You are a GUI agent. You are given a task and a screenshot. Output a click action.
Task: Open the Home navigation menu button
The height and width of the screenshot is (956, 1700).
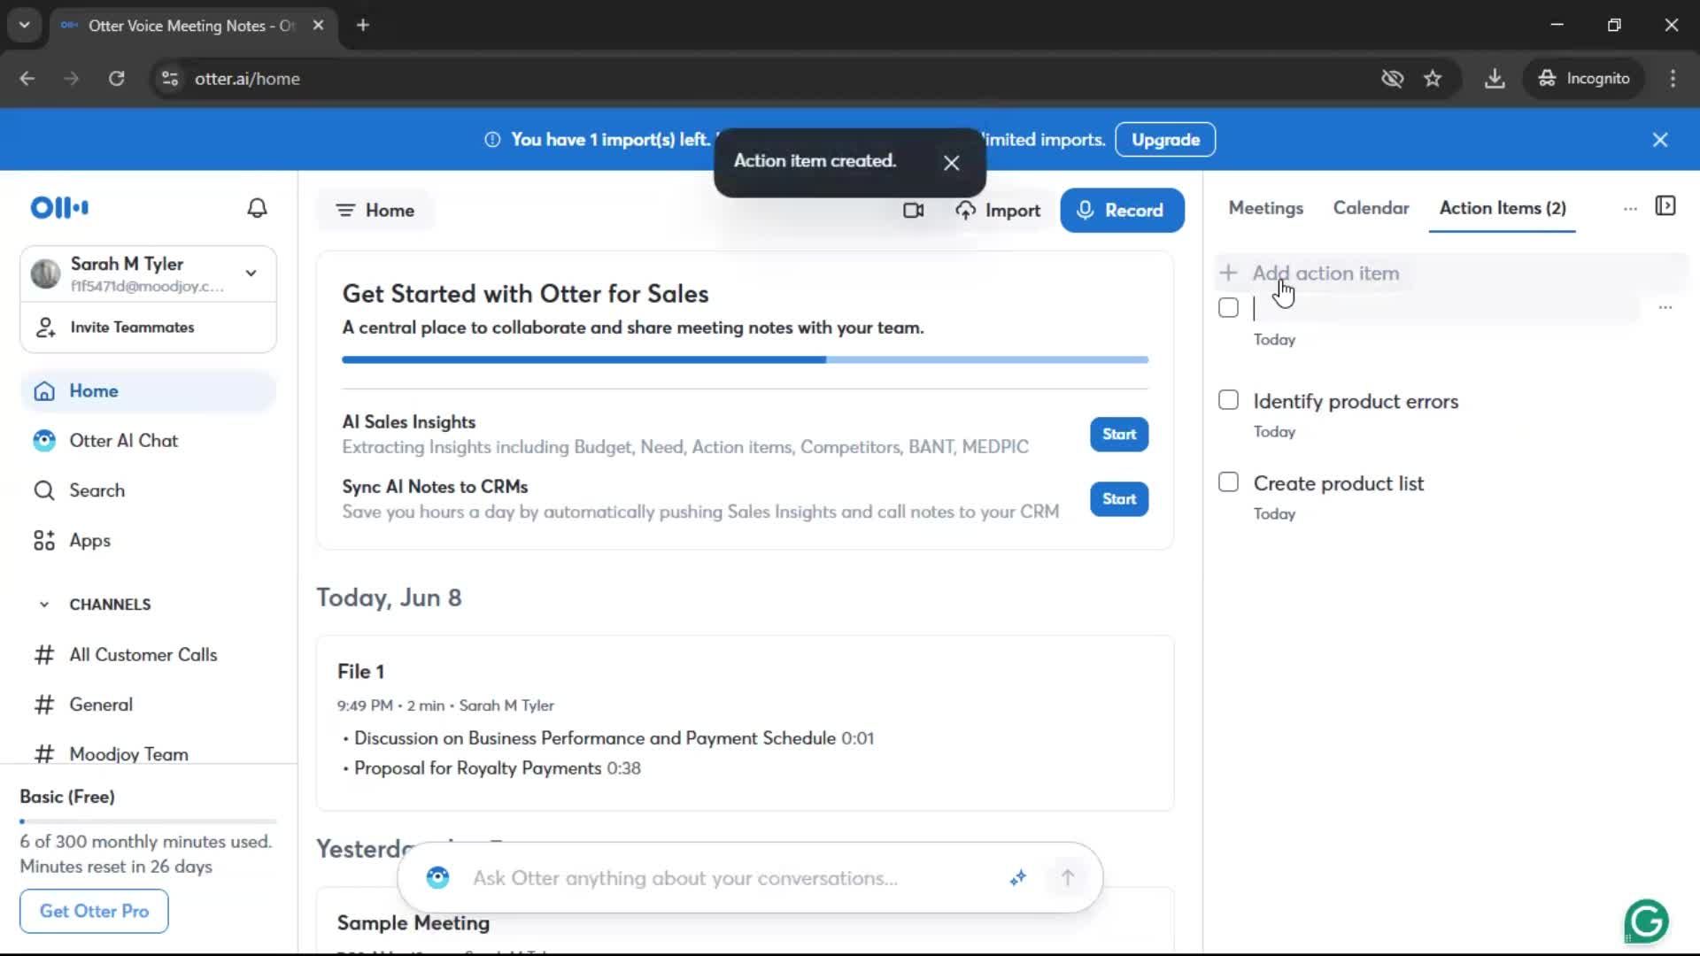pos(375,211)
